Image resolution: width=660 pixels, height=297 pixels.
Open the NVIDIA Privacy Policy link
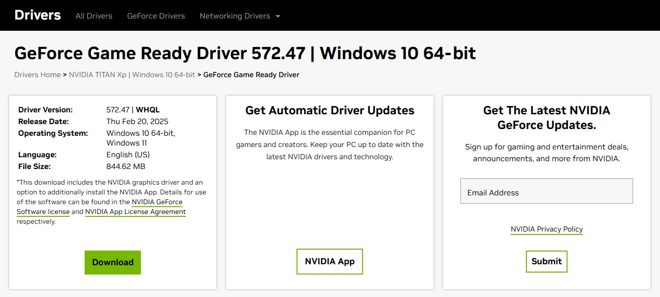click(x=547, y=229)
